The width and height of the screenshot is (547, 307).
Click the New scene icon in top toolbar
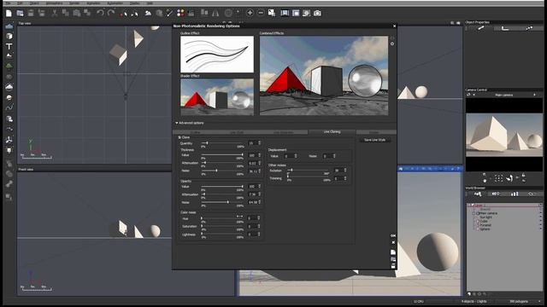[9, 14]
